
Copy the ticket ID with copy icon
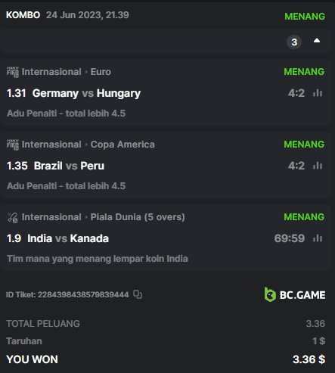(x=138, y=294)
